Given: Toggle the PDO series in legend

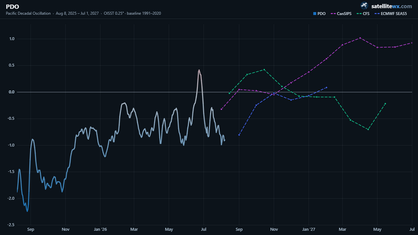Looking at the screenshot, I should [x=319, y=14].
